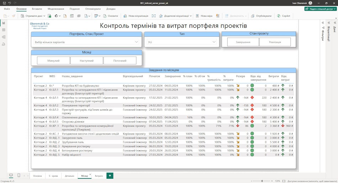Viewport: 338px width, 183px height.
Task: Expand the Фільтри pane chevron
Action: [323, 23]
